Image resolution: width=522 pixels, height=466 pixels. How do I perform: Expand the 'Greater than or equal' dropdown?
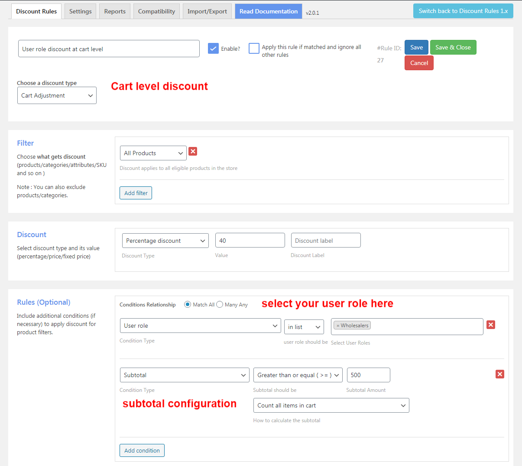coord(298,375)
